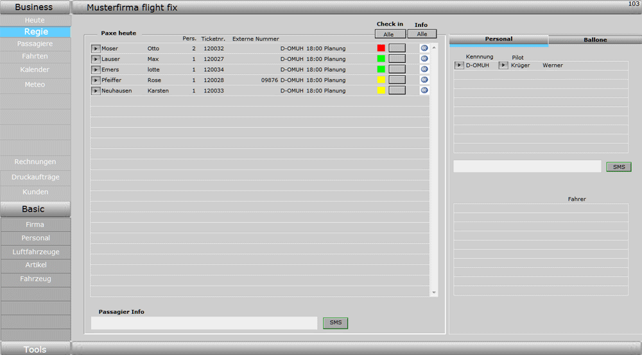The height and width of the screenshot is (355, 642).
Task: Expand the Emers passenger row arrow
Action: 96,69
